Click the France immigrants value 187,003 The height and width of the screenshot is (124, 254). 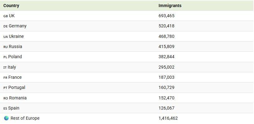166,77
